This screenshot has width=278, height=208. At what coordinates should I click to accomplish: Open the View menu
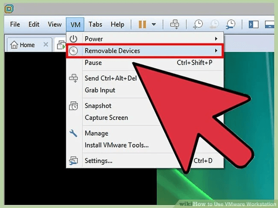[55, 24]
